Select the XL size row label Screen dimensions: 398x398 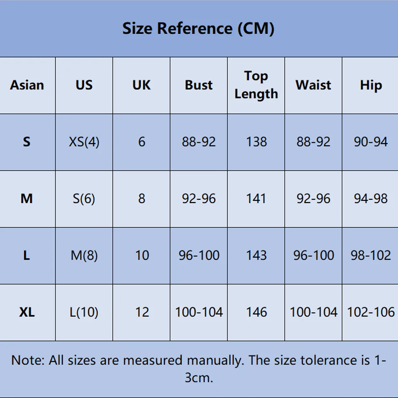tap(27, 312)
